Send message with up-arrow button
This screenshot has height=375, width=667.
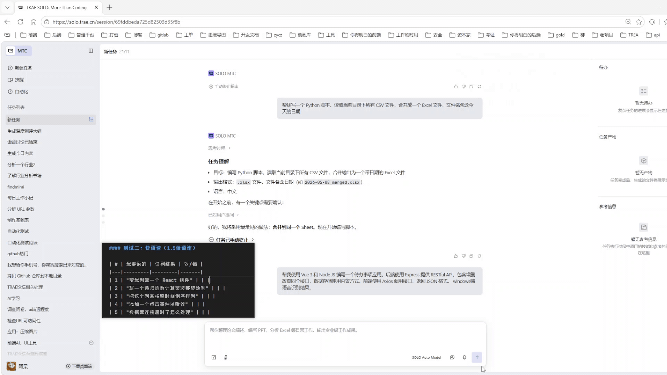[477, 357]
